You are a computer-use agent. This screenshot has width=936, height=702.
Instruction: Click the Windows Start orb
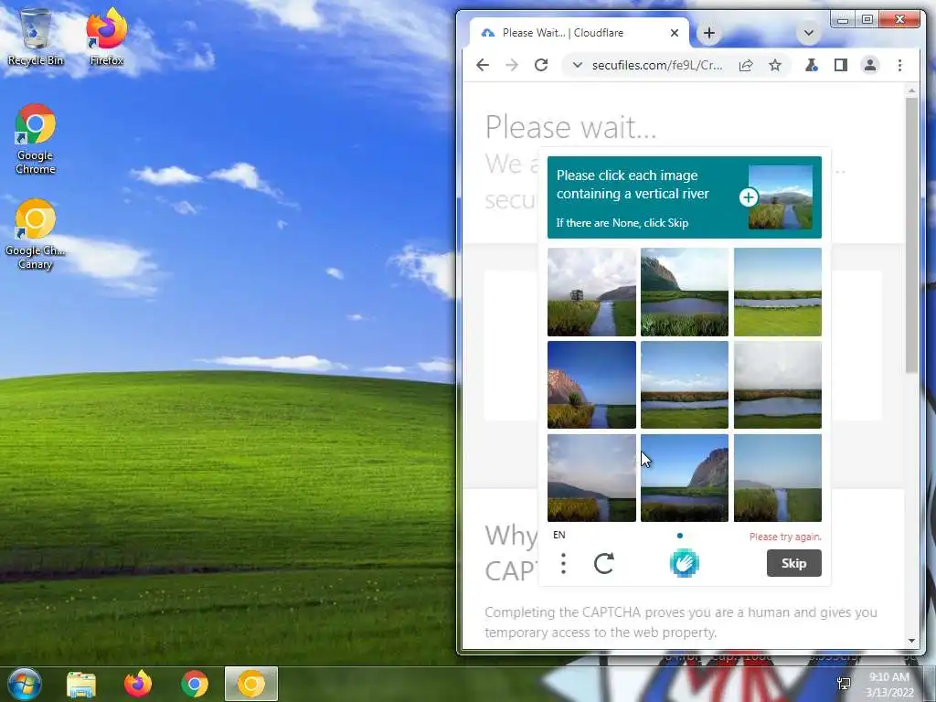(x=24, y=684)
